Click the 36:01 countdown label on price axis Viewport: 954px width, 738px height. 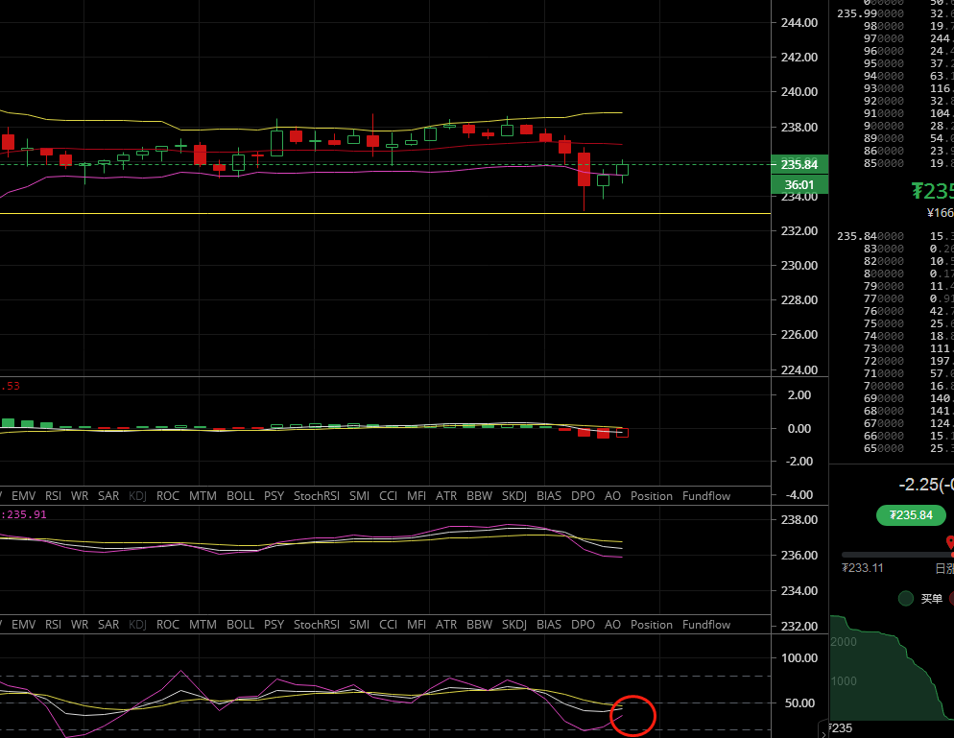point(799,184)
